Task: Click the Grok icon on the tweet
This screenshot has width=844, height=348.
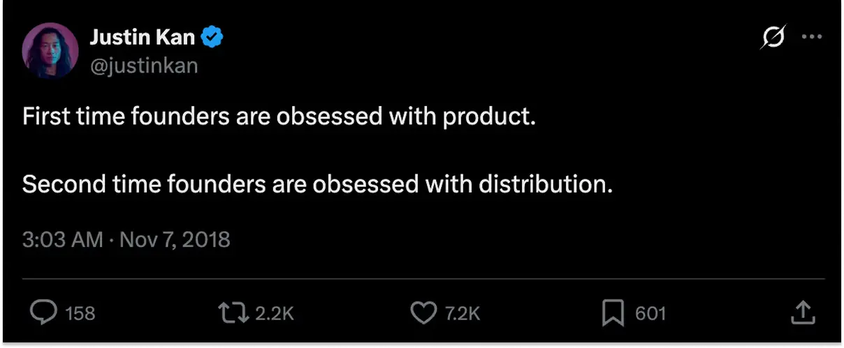Action: (772, 38)
